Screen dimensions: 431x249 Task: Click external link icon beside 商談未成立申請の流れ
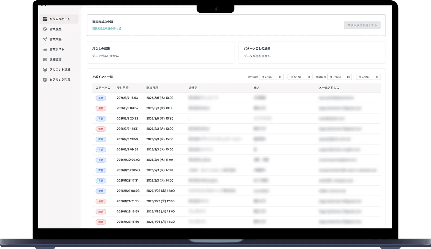[120, 28]
